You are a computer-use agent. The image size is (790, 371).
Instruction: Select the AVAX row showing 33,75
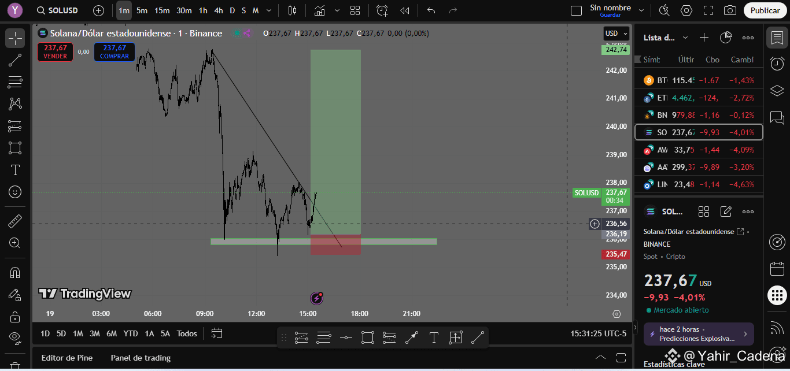point(699,150)
